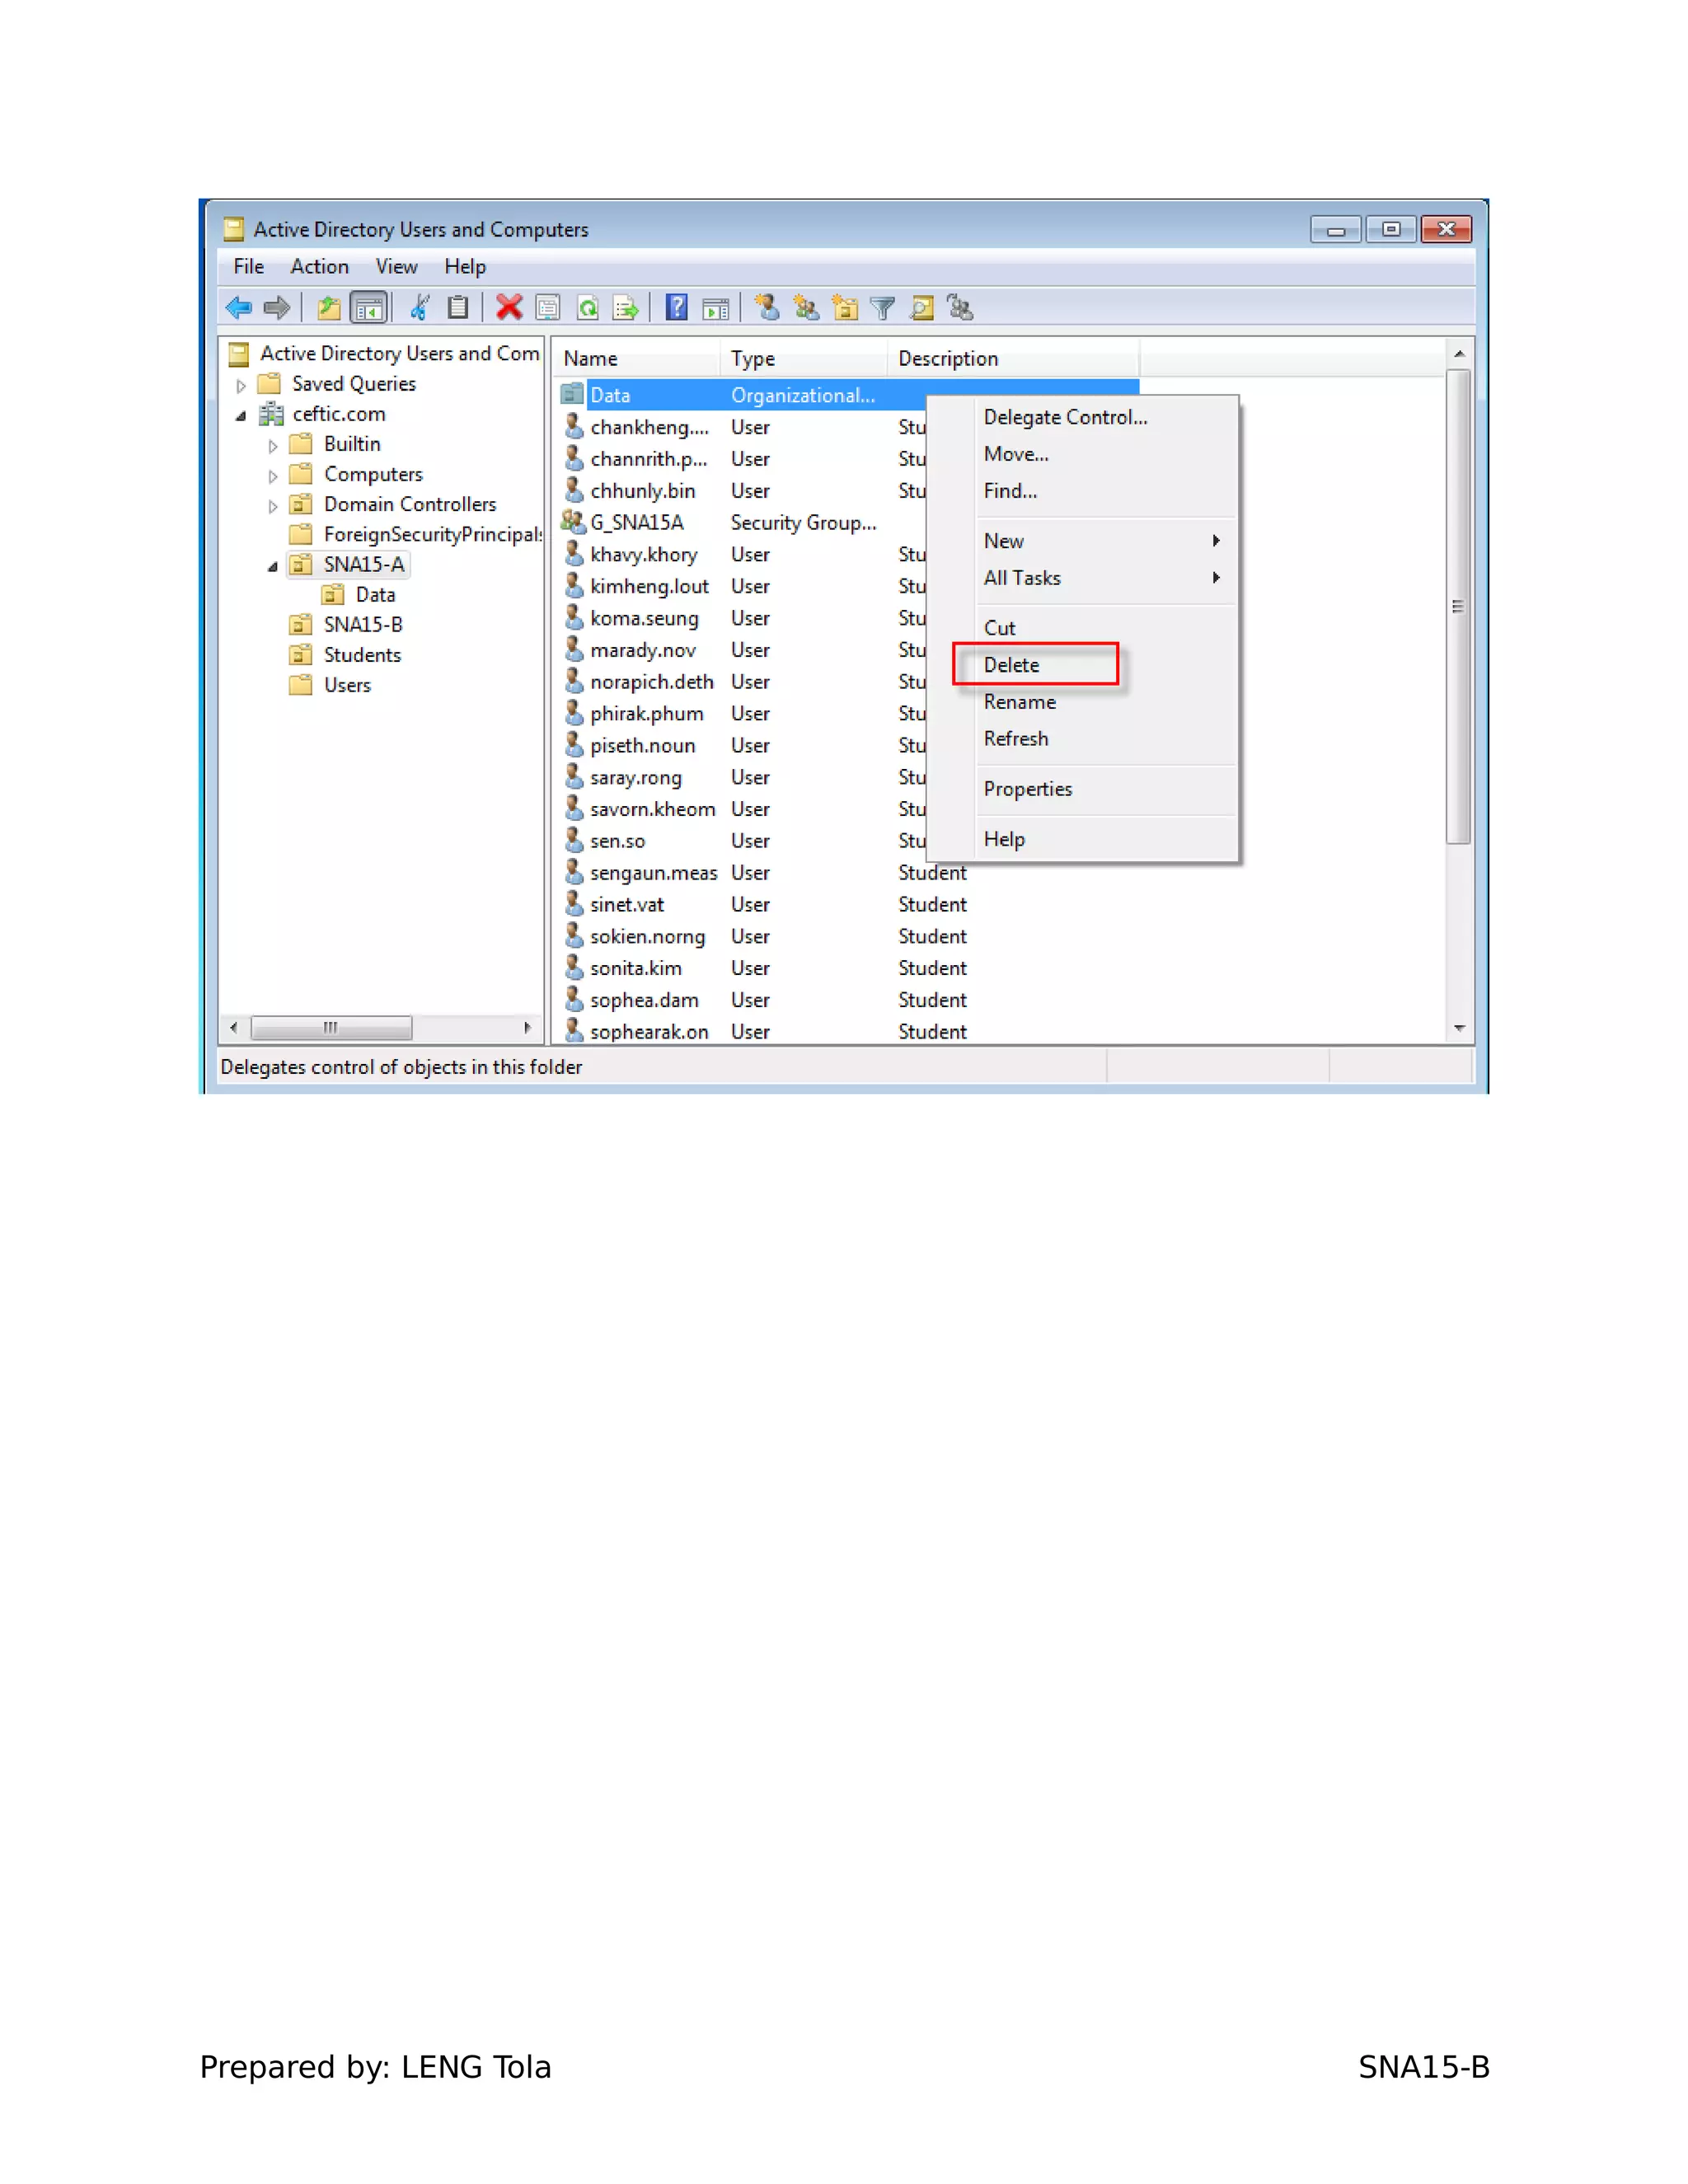The image size is (1688, 2184).
Task: Click the Refresh toolbar icon
Action: point(588,308)
